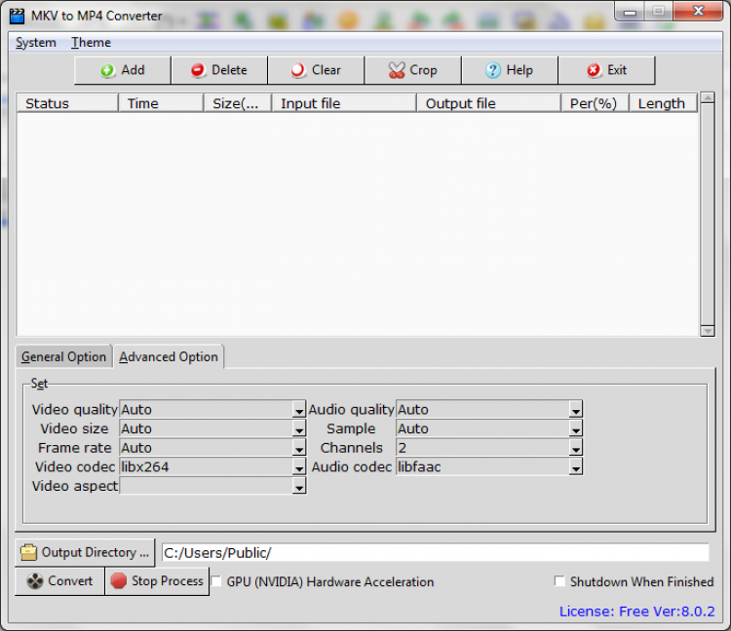731x631 pixels.
Task: Click the file list scrollbar up arrow
Action: (708, 97)
